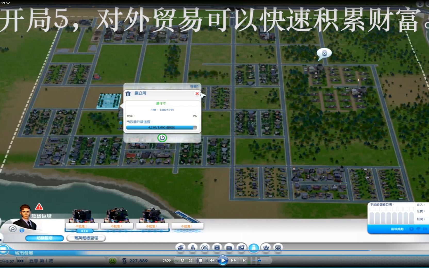Open the magnifier inspect tool near advisor
The height and width of the screenshot is (268, 429).
point(12,229)
